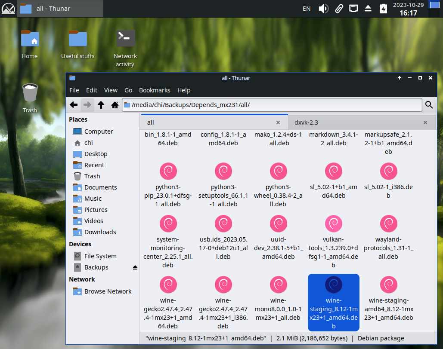The image size is (443, 349).
Task: Click the search magnifier icon
Action: coord(429,105)
